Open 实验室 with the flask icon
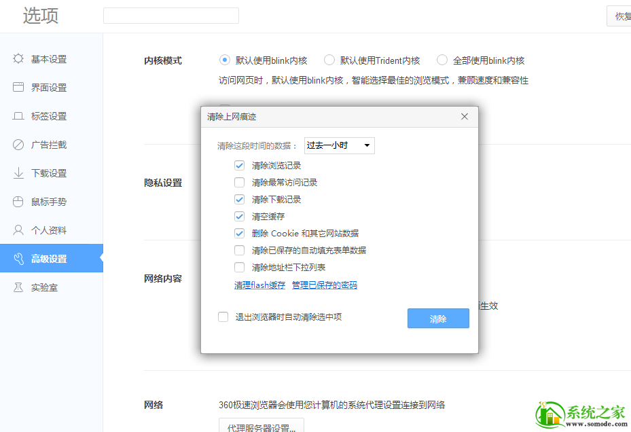Screen dimensions: 631x432 (18, 287)
